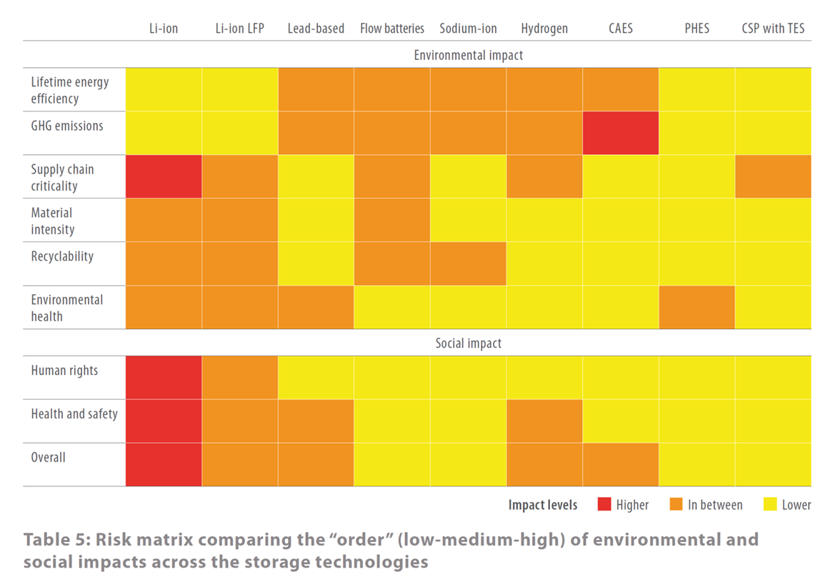838x587 pixels.
Task: Click the CSP with TES column header
Action: coord(773,29)
